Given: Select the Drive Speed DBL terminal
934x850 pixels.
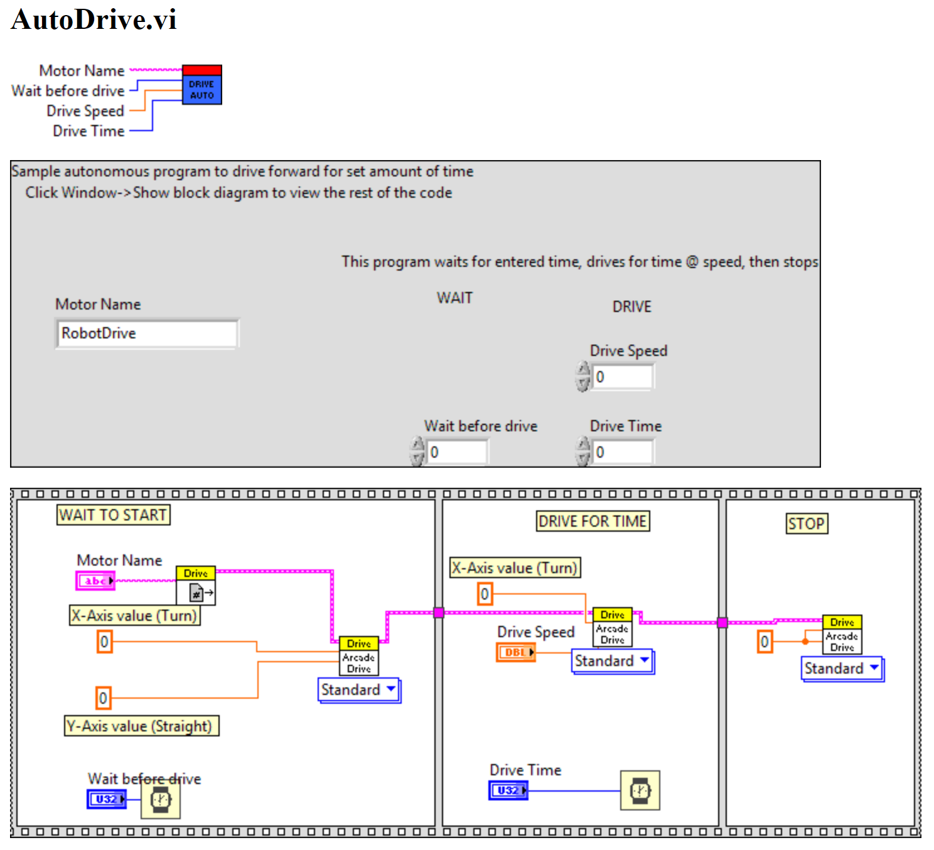Looking at the screenshot, I should pyautogui.click(x=516, y=652).
